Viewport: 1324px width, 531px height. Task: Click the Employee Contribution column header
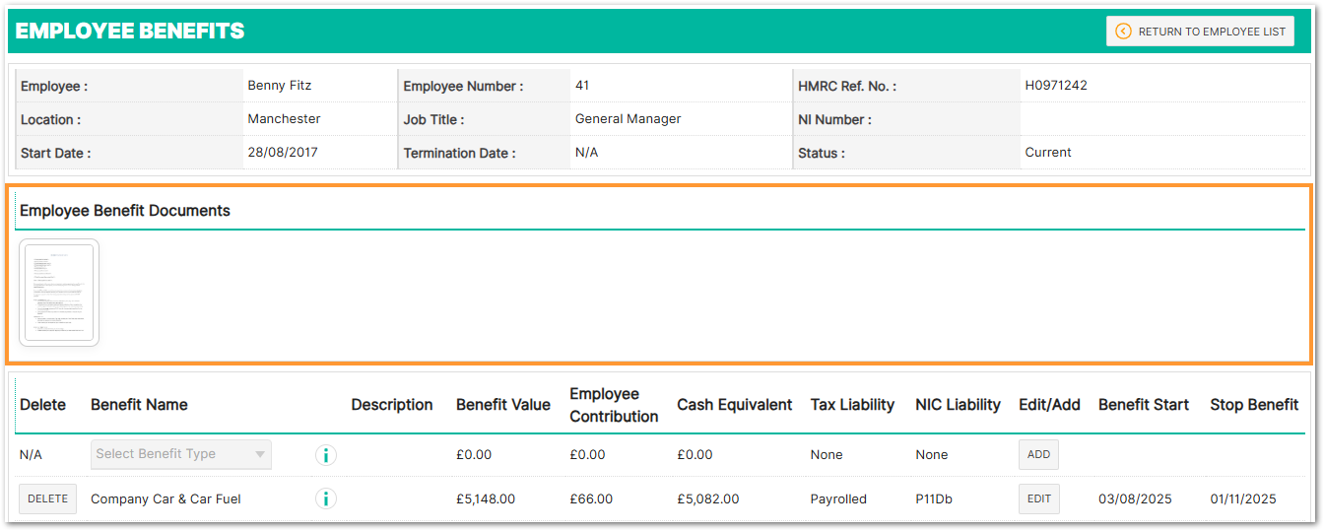coord(614,405)
